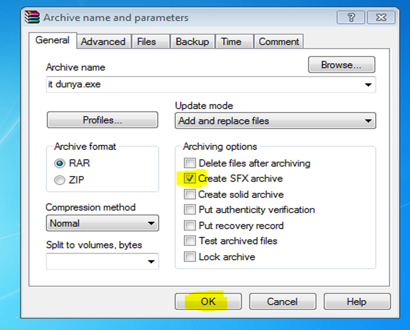
Task: Check Put recovery record
Action: [x=190, y=226]
